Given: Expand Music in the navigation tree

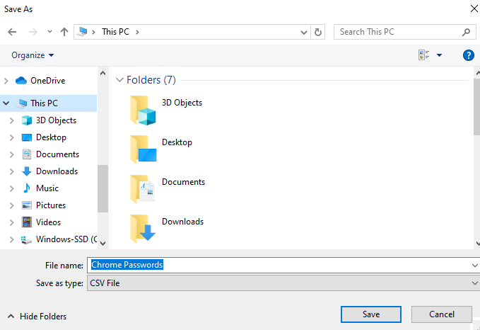Looking at the screenshot, I should [11, 188].
